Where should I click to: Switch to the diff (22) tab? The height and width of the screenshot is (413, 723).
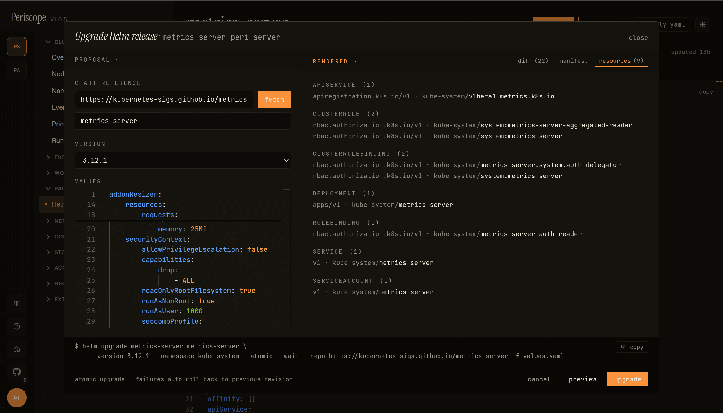[x=533, y=61]
